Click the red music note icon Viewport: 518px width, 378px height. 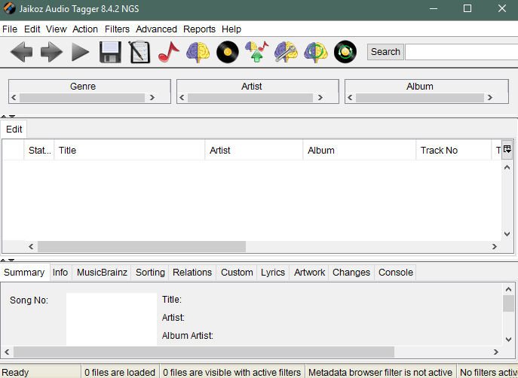pyautogui.click(x=168, y=52)
